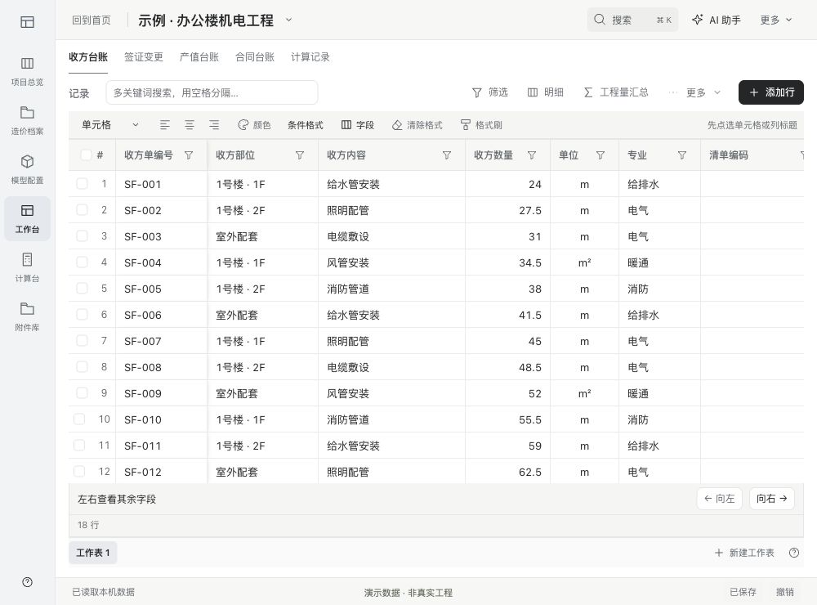Open the 项目总览 sidebar icon
This screenshot has height=605, width=817.
point(27,71)
